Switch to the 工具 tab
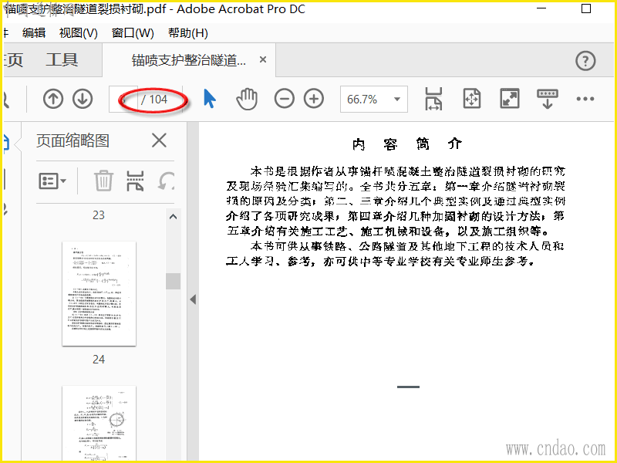This screenshot has width=617, height=463. (x=62, y=60)
